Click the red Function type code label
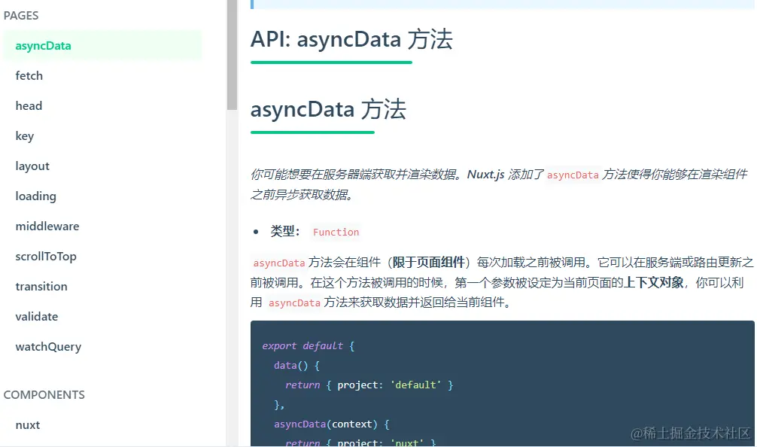 (x=336, y=233)
